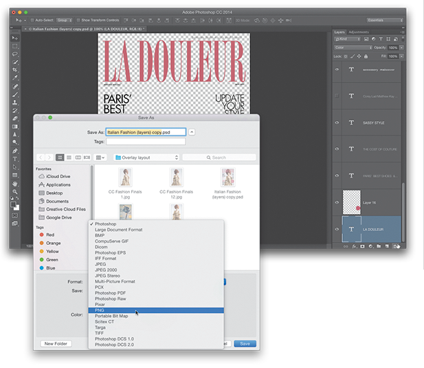Click the foreground color swatch
The image size is (424, 368).
pyautogui.click(x=13, y=204)
